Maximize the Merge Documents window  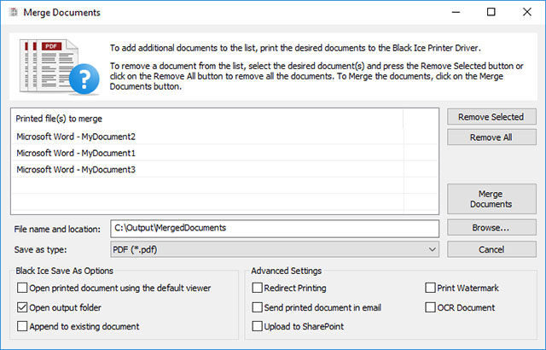491,12
